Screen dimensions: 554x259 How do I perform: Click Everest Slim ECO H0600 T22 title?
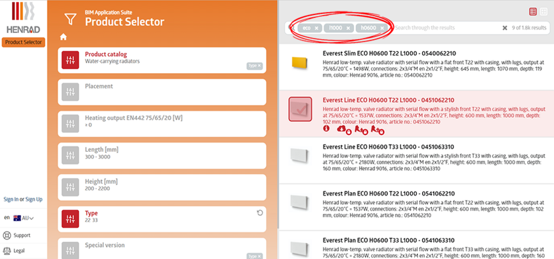coord(389,54)
